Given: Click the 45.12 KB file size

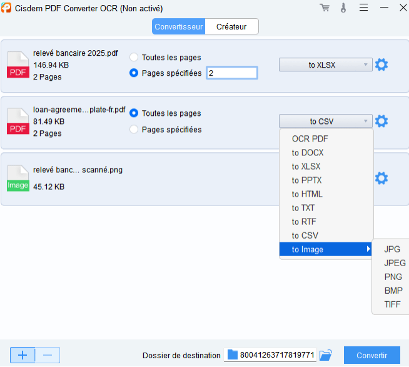Looking at the screenshot, I should point(49,187).
